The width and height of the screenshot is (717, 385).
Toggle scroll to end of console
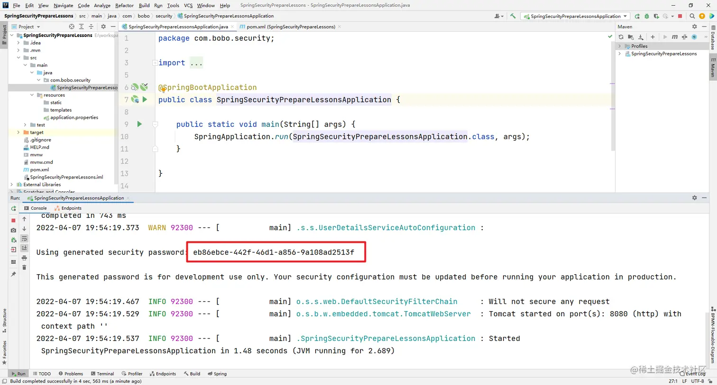tap(24, 248)
